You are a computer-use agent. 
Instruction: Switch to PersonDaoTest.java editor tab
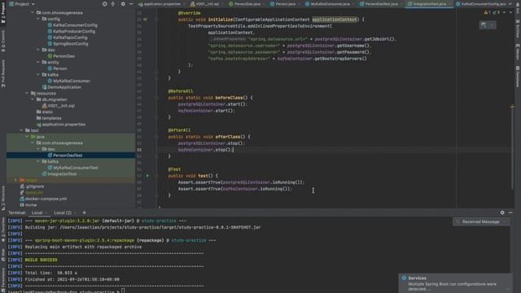coord(379,4)
